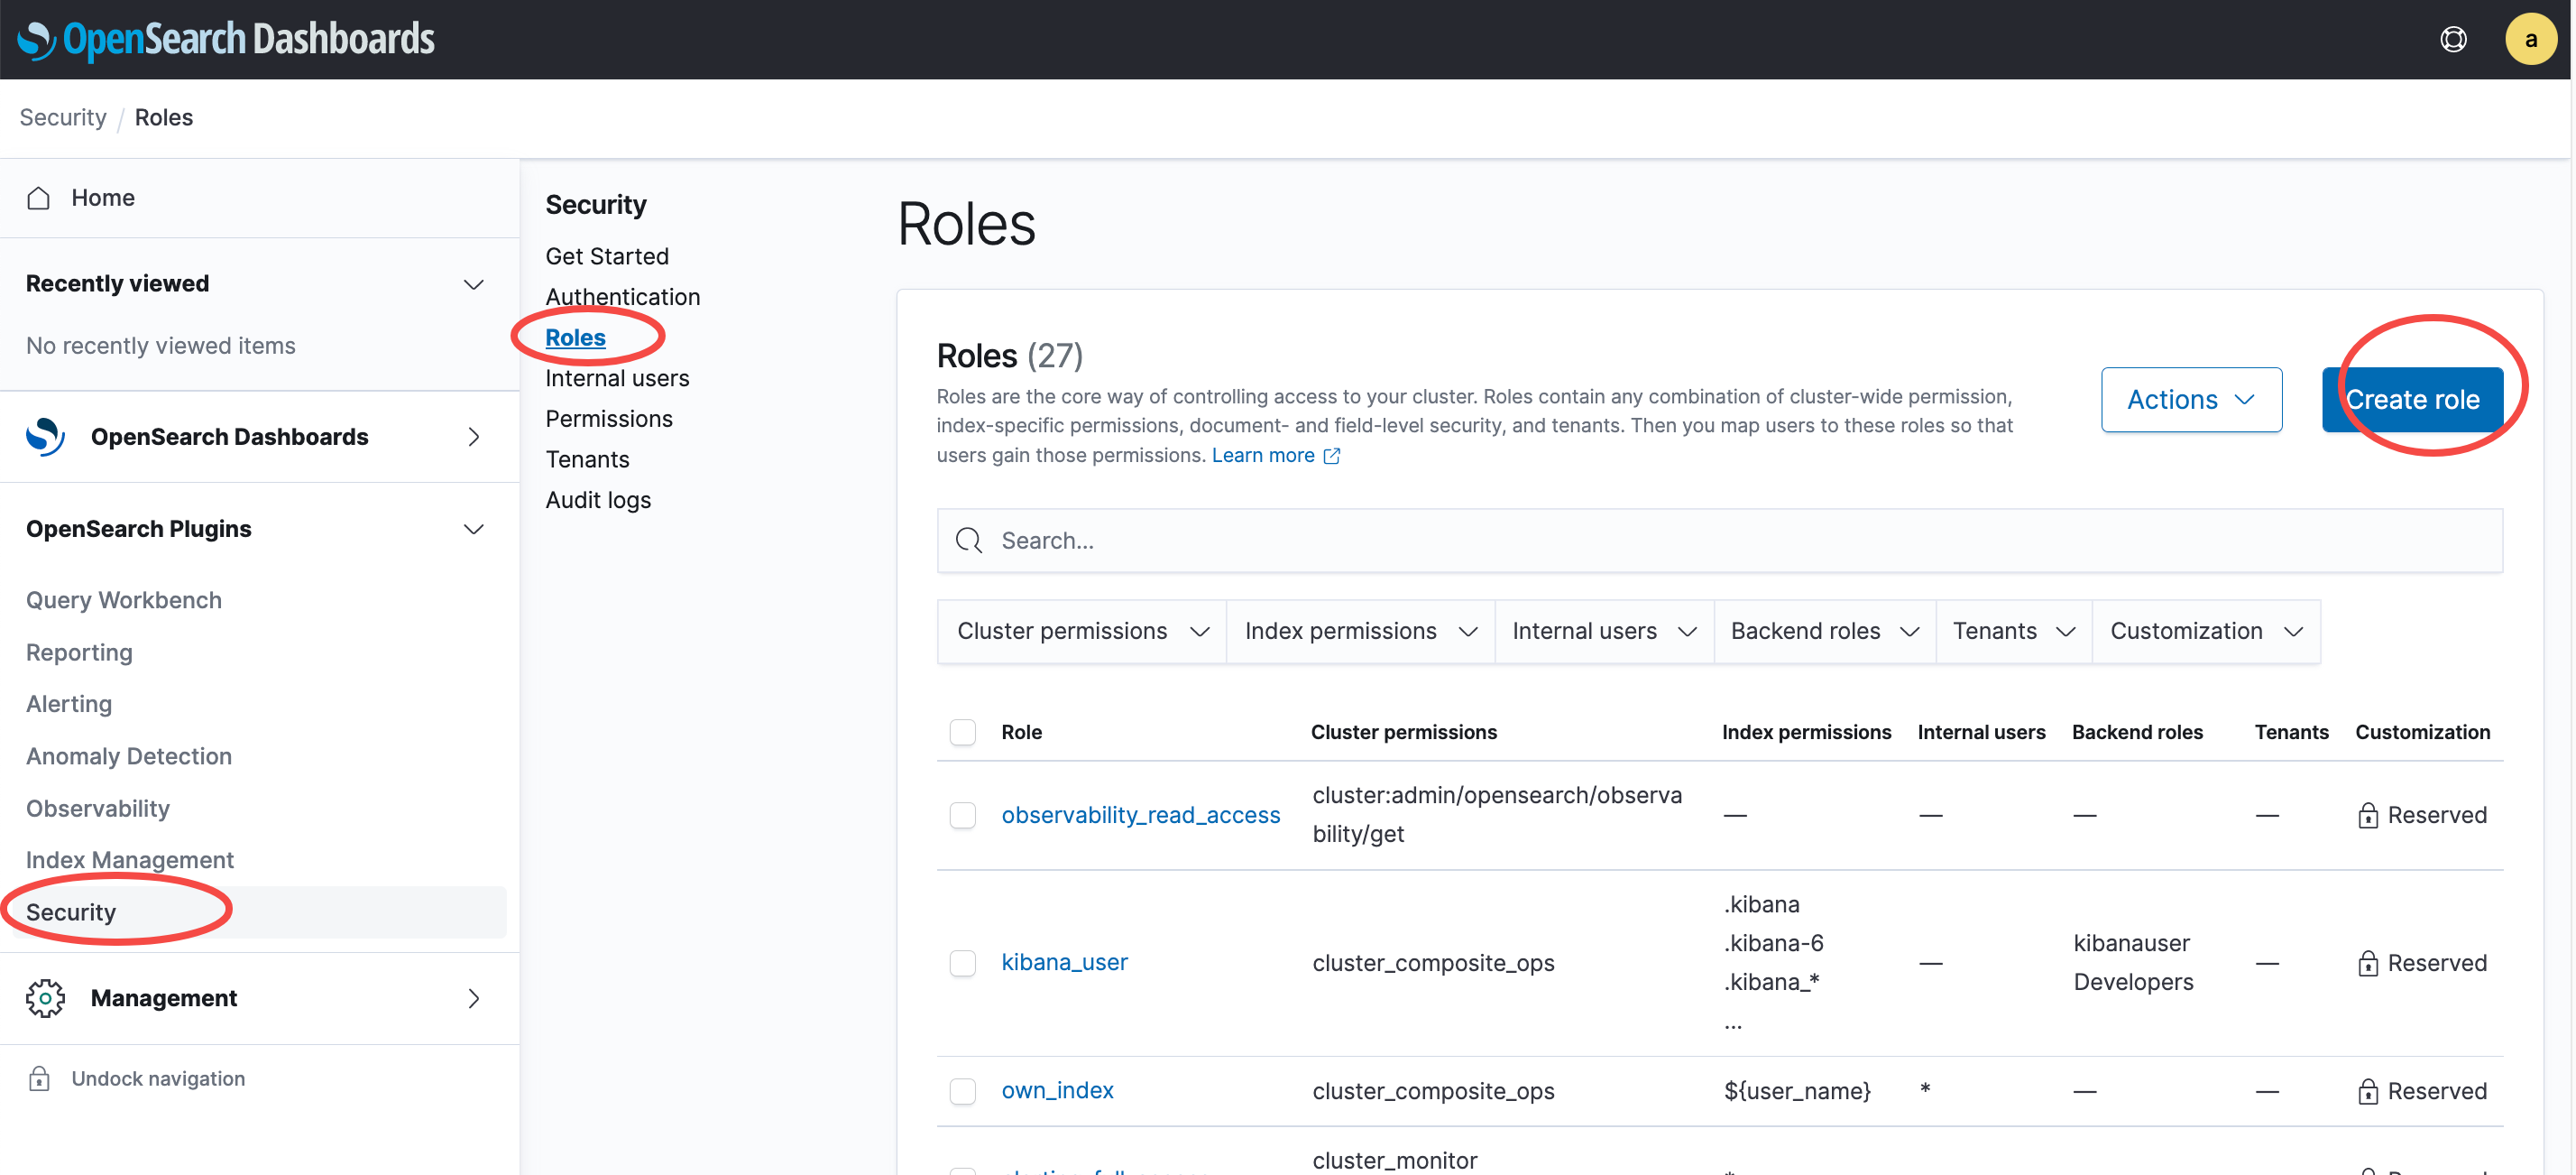The image size is (2576, 1175).
Task: Open Index Management plugin
Action: [x=129, y=860]
